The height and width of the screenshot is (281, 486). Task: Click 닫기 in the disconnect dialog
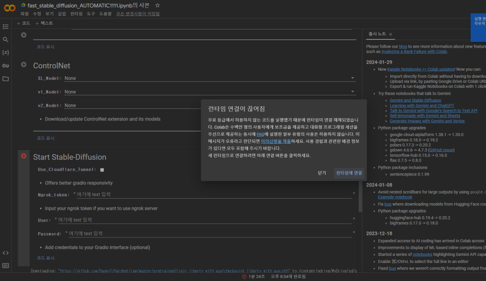pyautogui.click(x=321, y=173)
